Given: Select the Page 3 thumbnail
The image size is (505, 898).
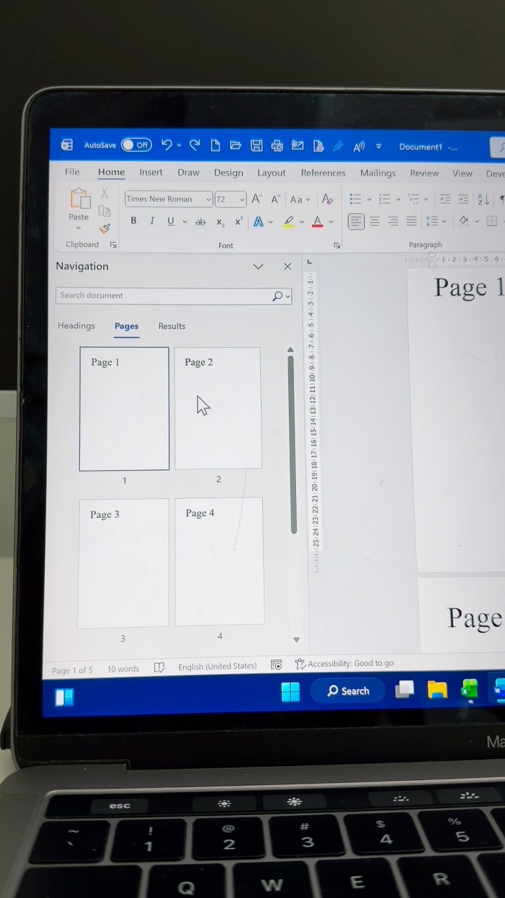Looking at the screenshot, I should point(123,563).
